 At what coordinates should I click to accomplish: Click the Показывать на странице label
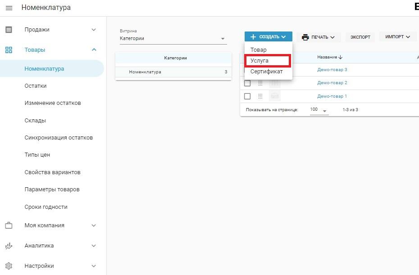click(272, 110)
